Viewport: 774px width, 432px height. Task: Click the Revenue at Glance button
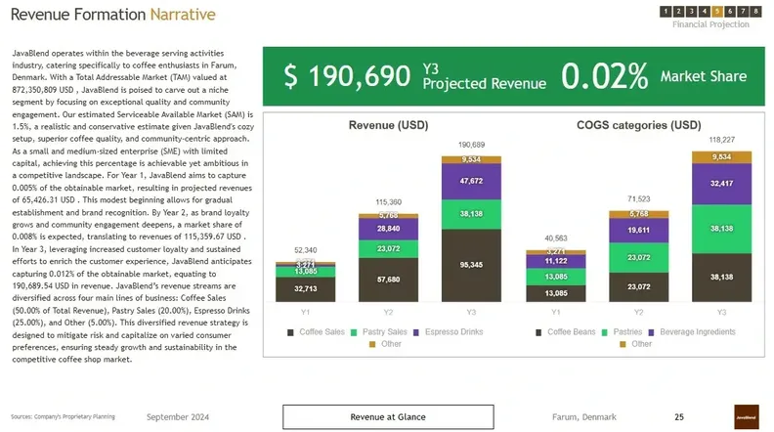click(x=388, y=416)
